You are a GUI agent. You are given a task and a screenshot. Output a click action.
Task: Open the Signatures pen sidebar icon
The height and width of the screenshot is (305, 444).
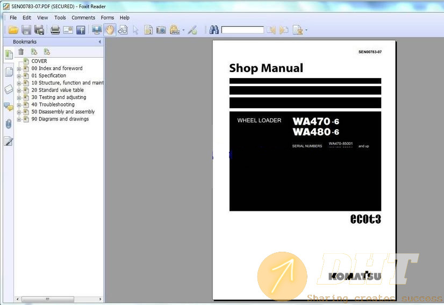click(9, 141)
